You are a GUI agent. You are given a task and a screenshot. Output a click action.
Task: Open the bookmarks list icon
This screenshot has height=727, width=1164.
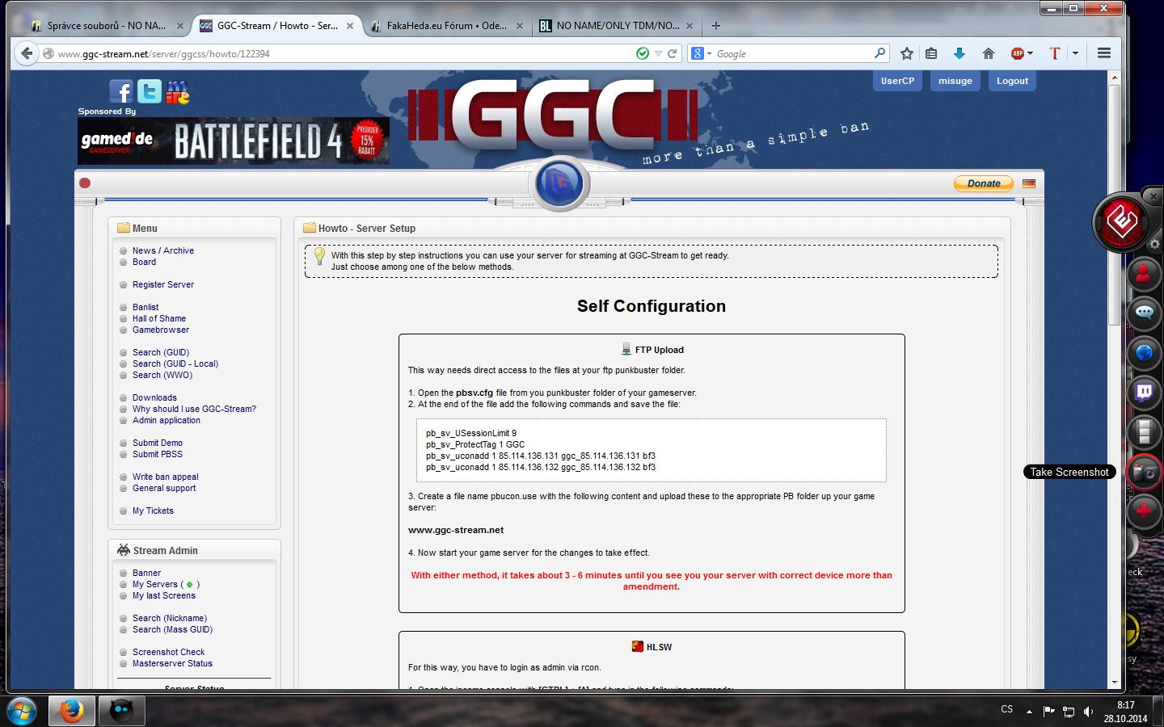point(931,53)
